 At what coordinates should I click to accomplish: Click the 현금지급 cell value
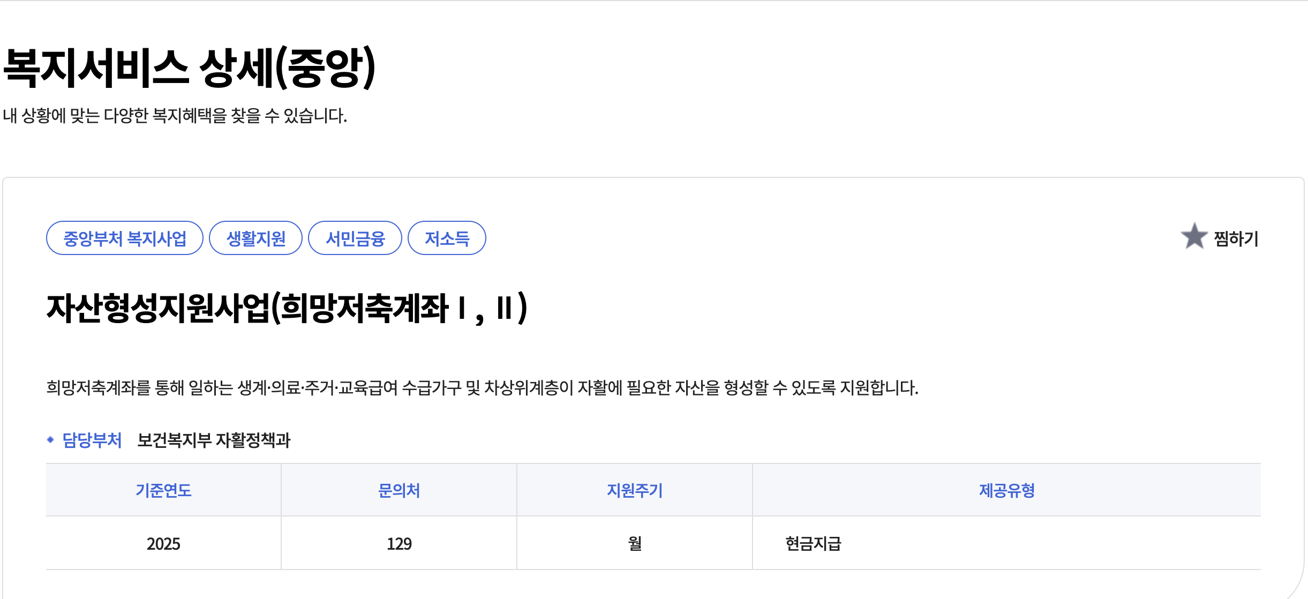point(813,543)
